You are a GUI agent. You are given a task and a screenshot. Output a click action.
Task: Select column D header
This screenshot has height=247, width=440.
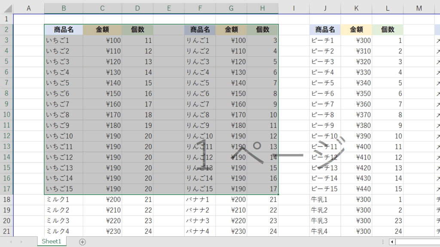pos(137,9)
